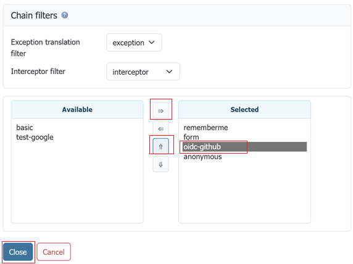Click the Cancel button
The height and width of the screenshot is (264, 353).
click(54, 252)
